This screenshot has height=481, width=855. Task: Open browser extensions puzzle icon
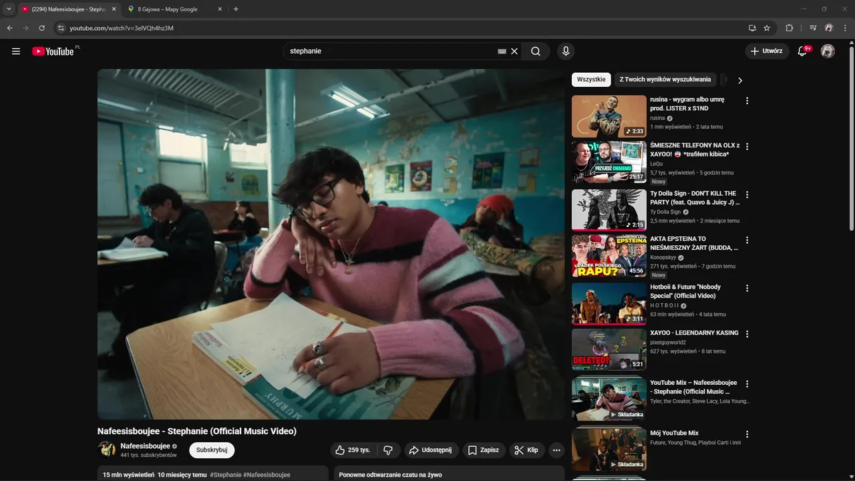pyautogui.click(x=790, y=28)
